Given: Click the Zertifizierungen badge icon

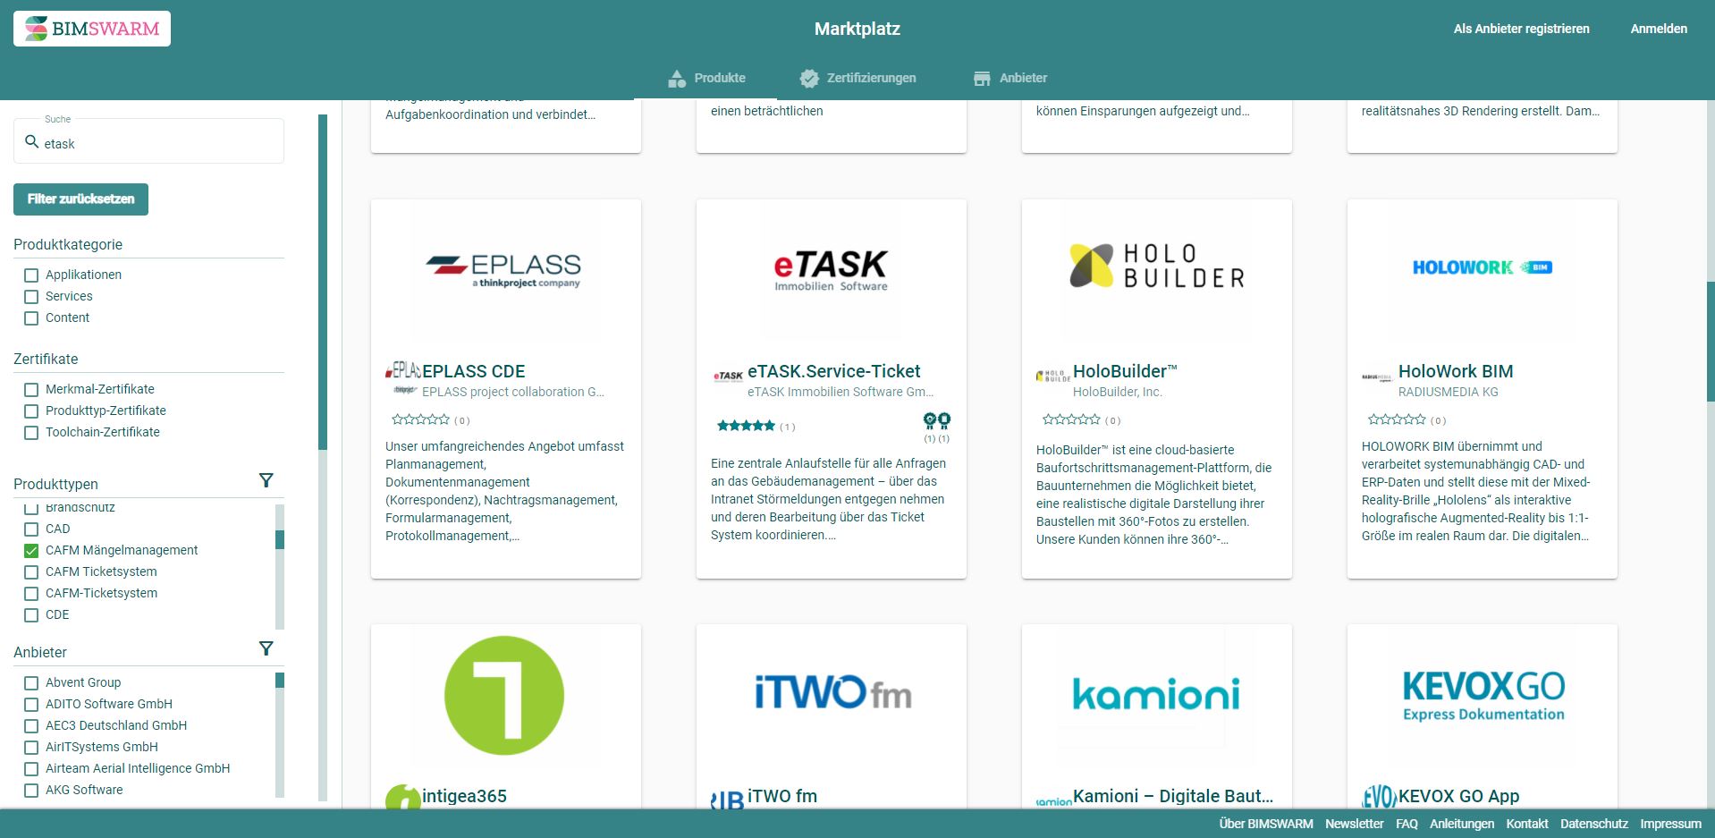Looking at the screenshot, I should click(809, 79).
